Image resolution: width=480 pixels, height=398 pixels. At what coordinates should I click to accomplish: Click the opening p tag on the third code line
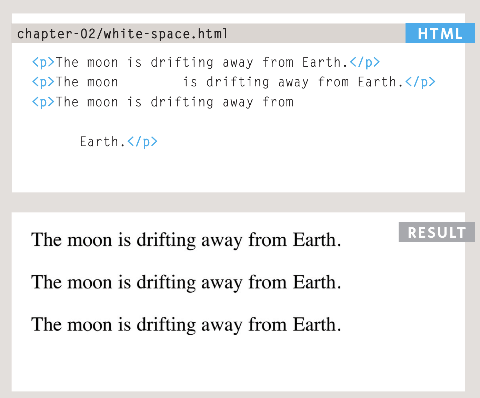tap(43, 102)
